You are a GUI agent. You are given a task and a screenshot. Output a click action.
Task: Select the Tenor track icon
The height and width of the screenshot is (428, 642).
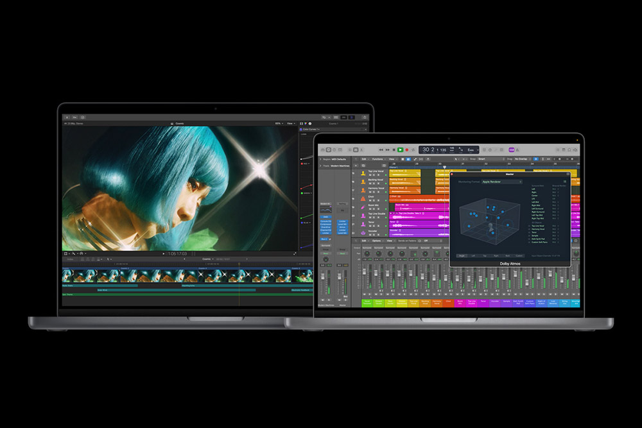pos(363,224)
